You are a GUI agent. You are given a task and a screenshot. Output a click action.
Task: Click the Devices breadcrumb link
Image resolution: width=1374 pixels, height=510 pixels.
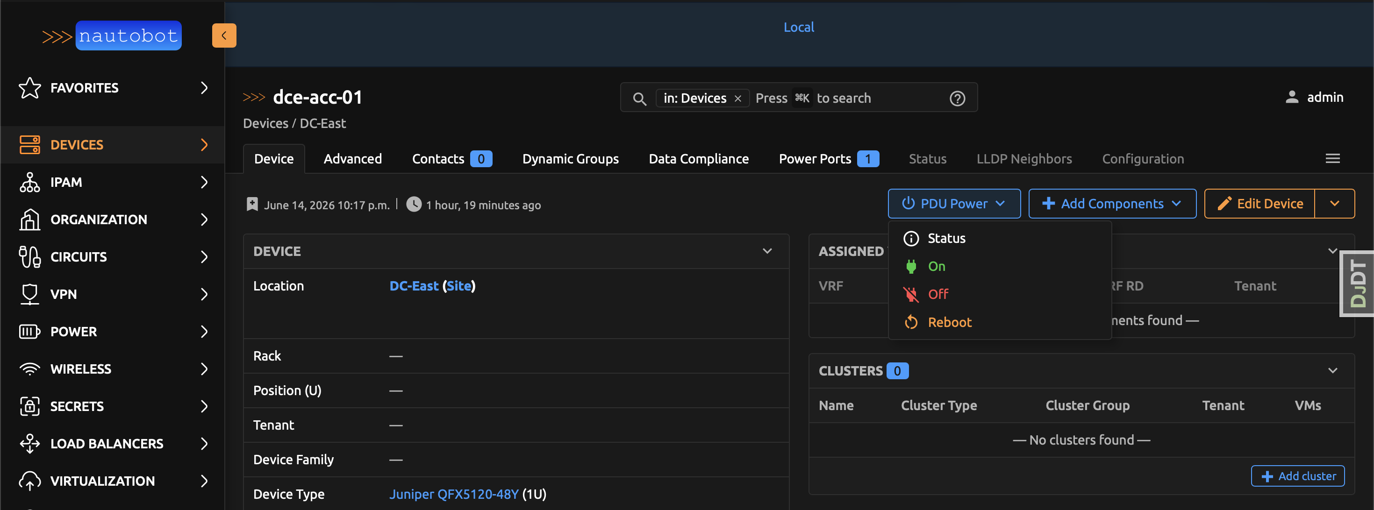tap(265, 124)
